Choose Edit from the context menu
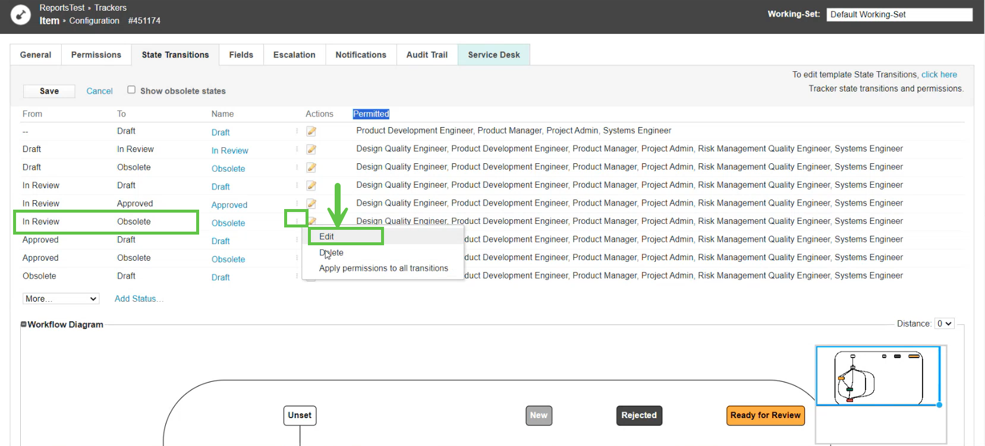This screenshot has width=985, height=446. click(x=327, y=236)
